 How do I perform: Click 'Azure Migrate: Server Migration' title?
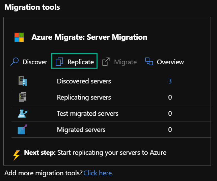(89, 37)
